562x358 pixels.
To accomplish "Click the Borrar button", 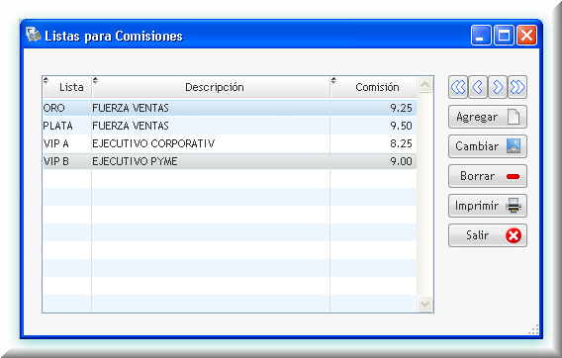I will click(x=488, y=176).
